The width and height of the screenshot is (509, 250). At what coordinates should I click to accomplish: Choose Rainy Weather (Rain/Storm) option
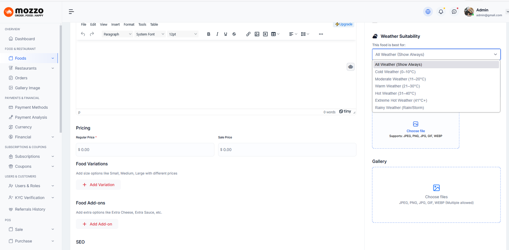pyautogui.click(x=399, y=108)
